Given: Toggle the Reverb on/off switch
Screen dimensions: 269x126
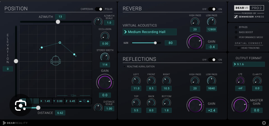Looking at the screenshot, I should coord(212,9).
